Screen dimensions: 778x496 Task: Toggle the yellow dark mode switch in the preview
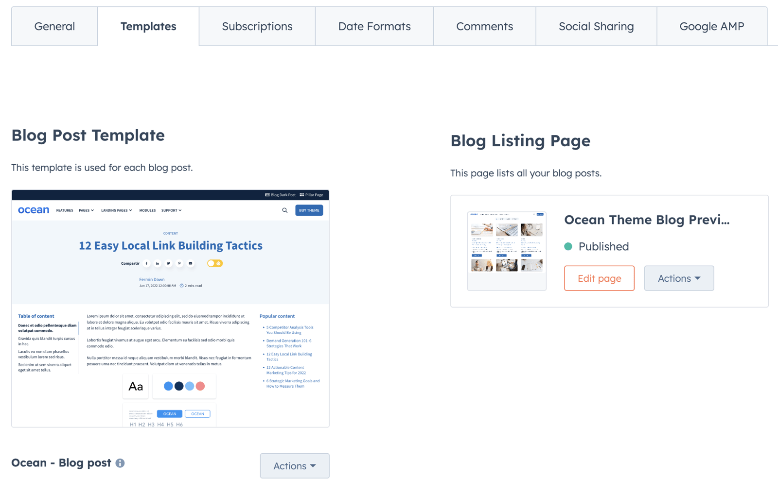click(214, 263)
